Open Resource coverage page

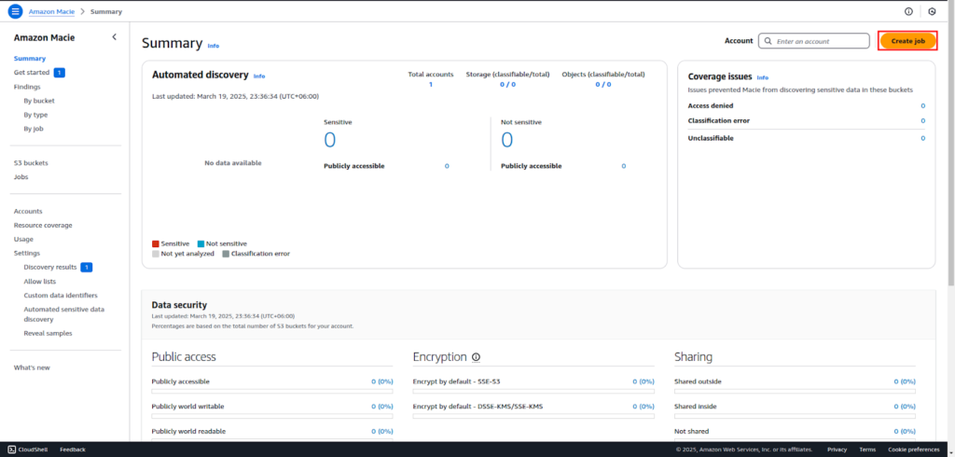(43, 225)
